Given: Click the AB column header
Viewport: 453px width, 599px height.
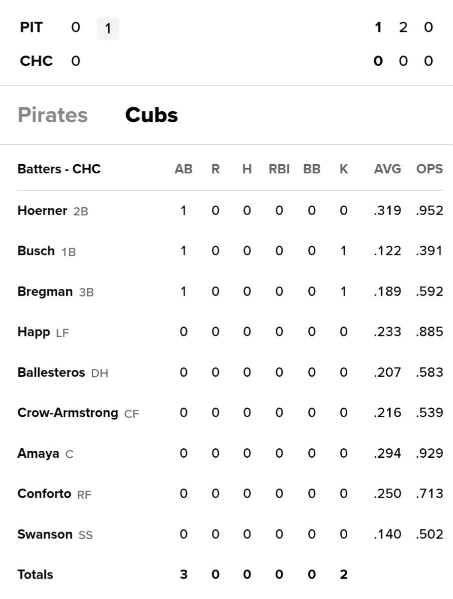Looking at the screenshot, I should click(x=183, y=169).
